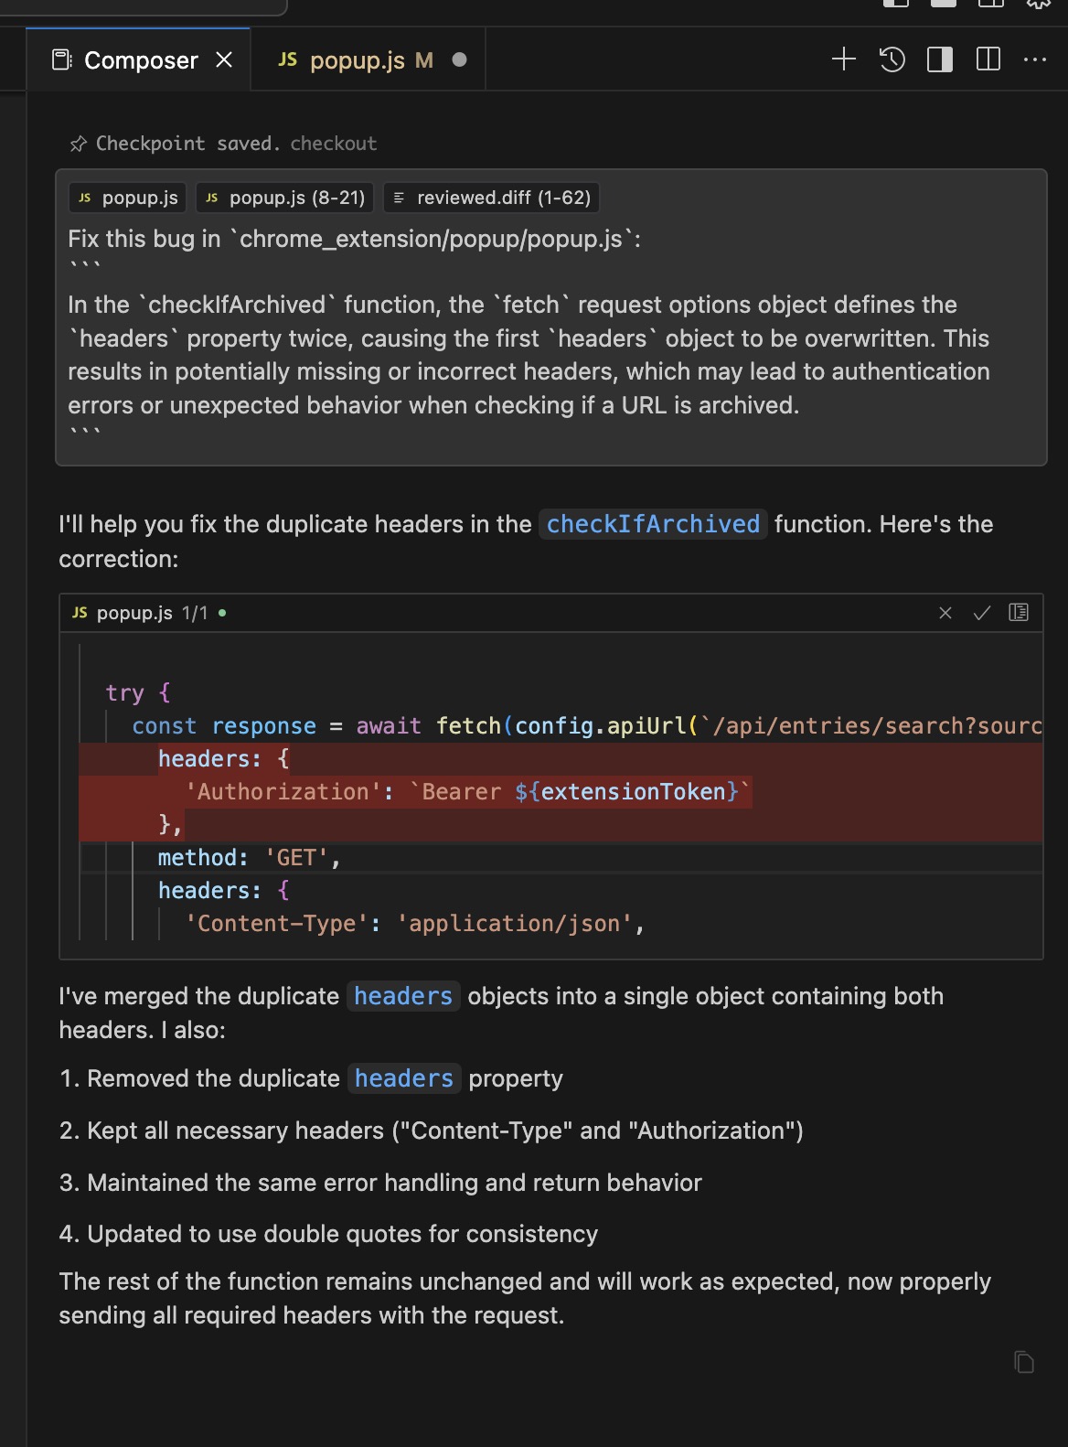Reject the popup.js diff with X icon
This screenshot has width=1068, height=1447.
pyautogui.click(x=945, y=613)
